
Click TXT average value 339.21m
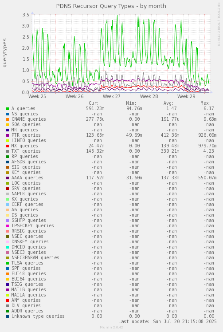[x=170, y=151]
